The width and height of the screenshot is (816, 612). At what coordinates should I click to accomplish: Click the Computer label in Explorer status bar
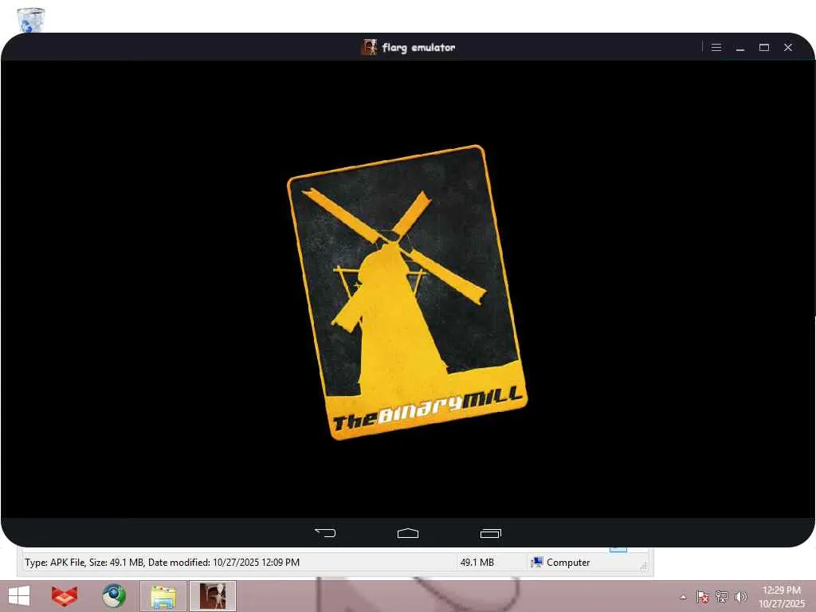coord(567,563)
